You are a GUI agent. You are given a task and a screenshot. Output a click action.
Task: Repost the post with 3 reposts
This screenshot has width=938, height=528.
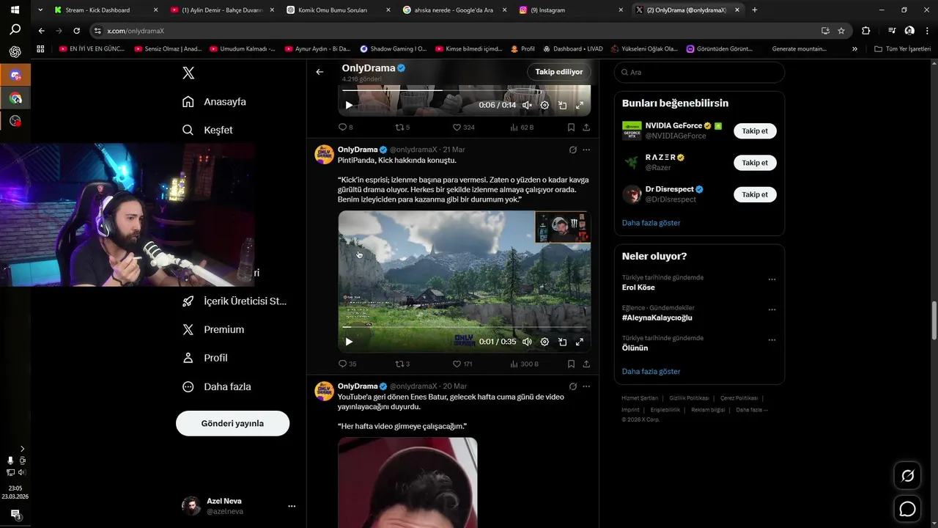point(402,364)
